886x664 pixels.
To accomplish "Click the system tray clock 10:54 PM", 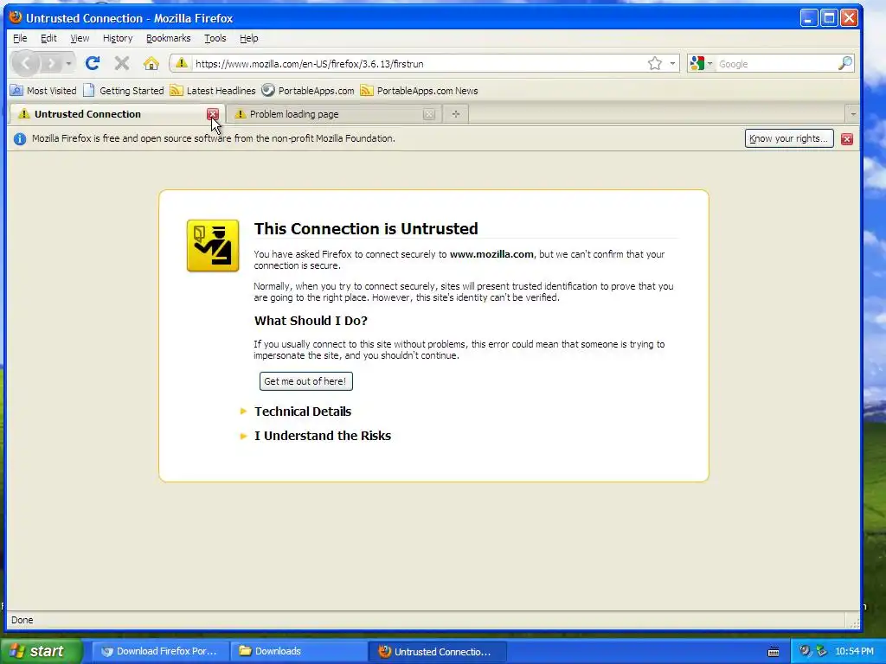I will [x=854, y=651].
